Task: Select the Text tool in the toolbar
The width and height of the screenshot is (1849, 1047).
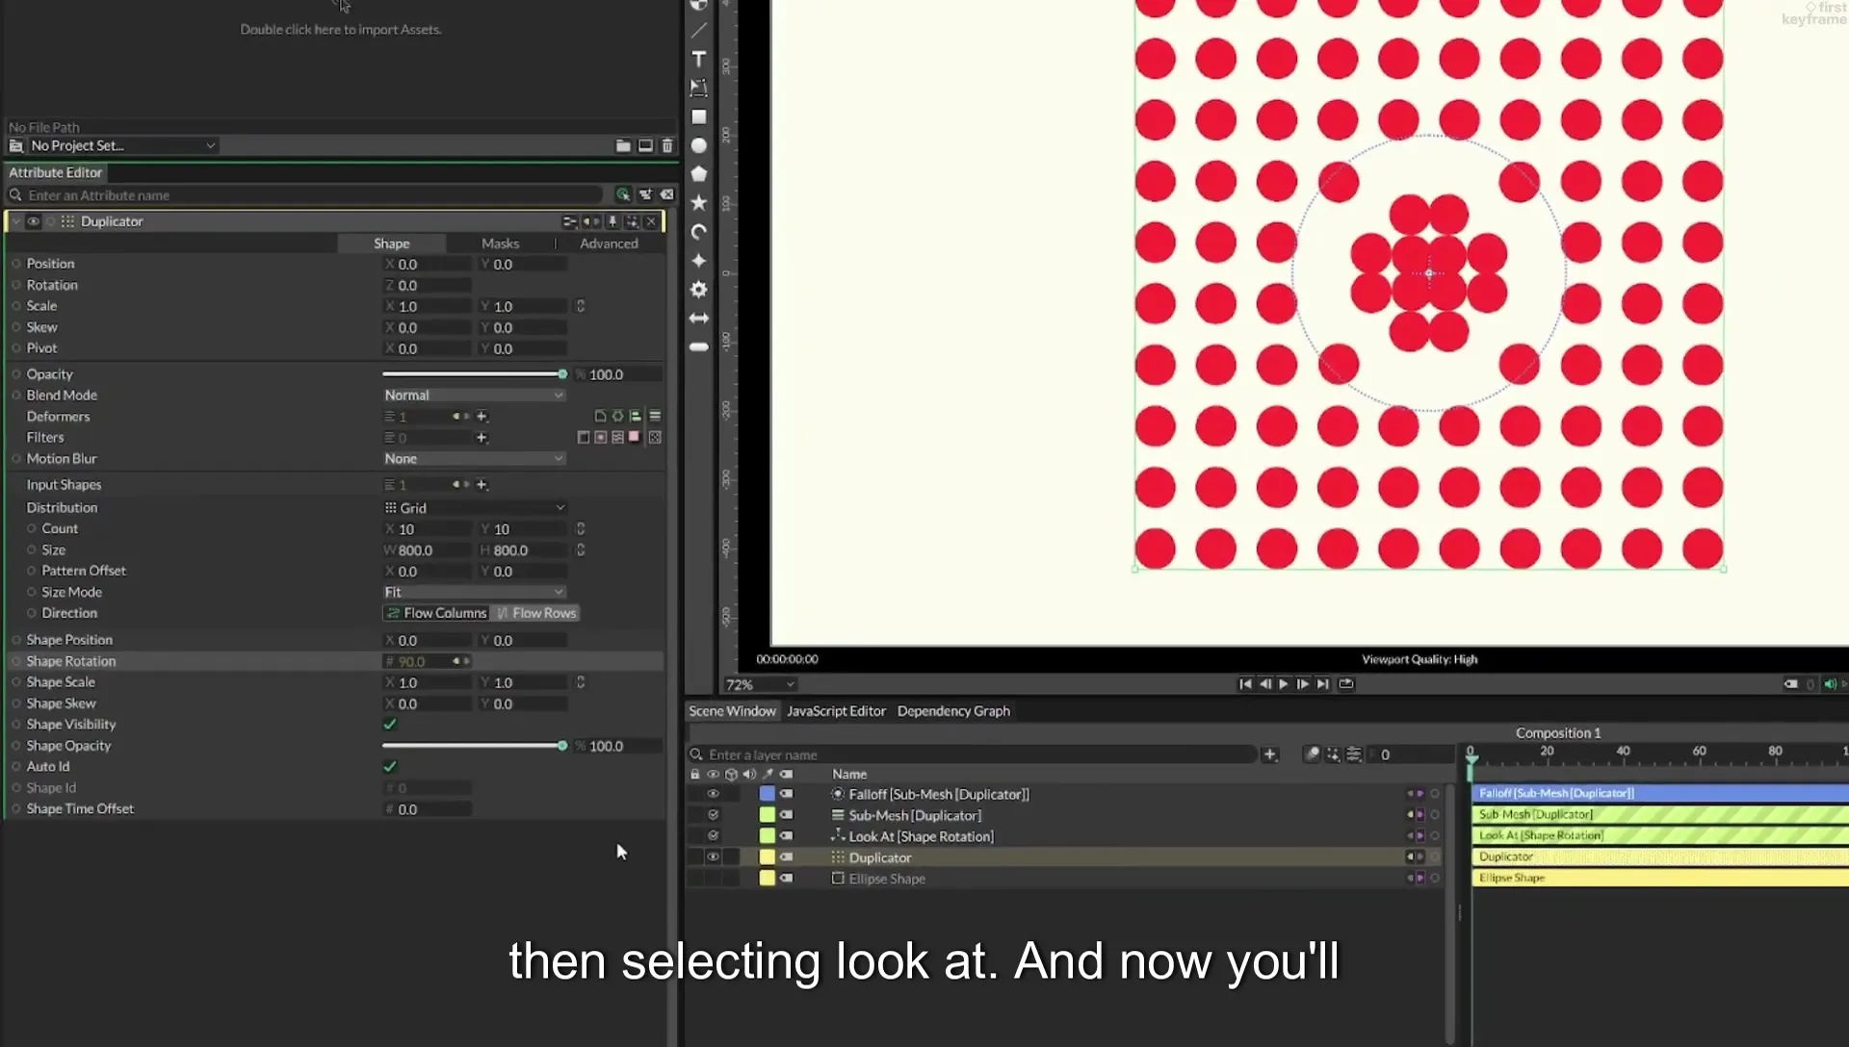Action: 699,60
